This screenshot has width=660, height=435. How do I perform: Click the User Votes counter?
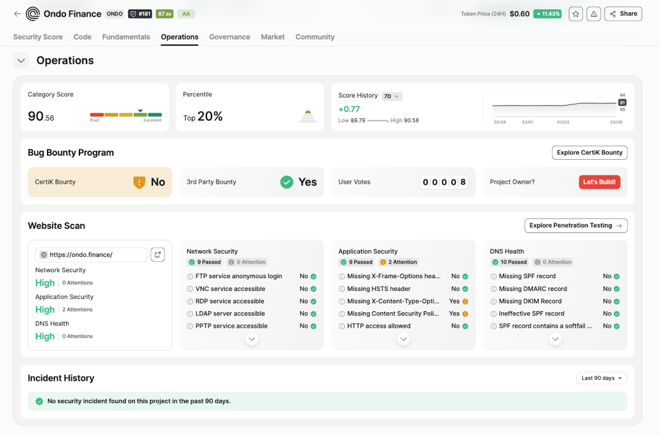coord(444,182)
